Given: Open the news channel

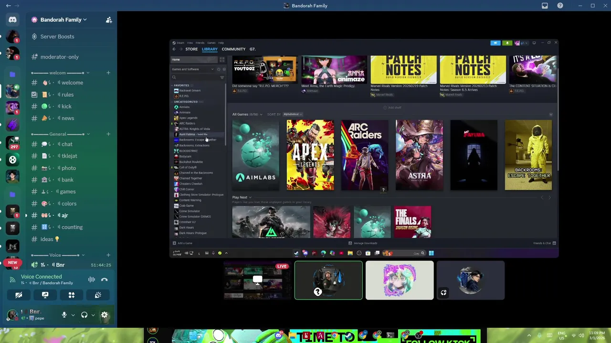Looking at the screenshot, I should click(71, 119).
